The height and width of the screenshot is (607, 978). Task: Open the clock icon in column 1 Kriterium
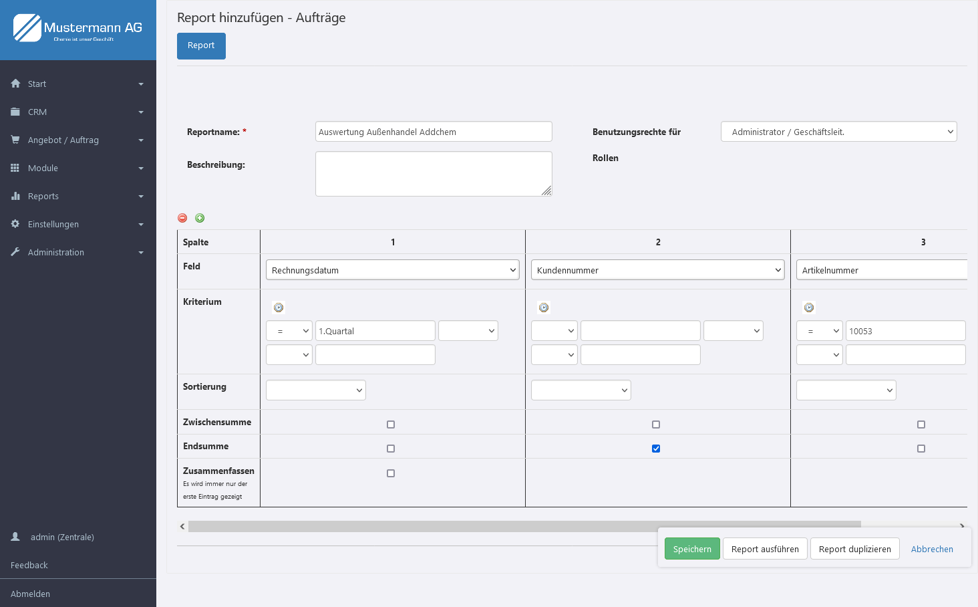tap(279, 308)
